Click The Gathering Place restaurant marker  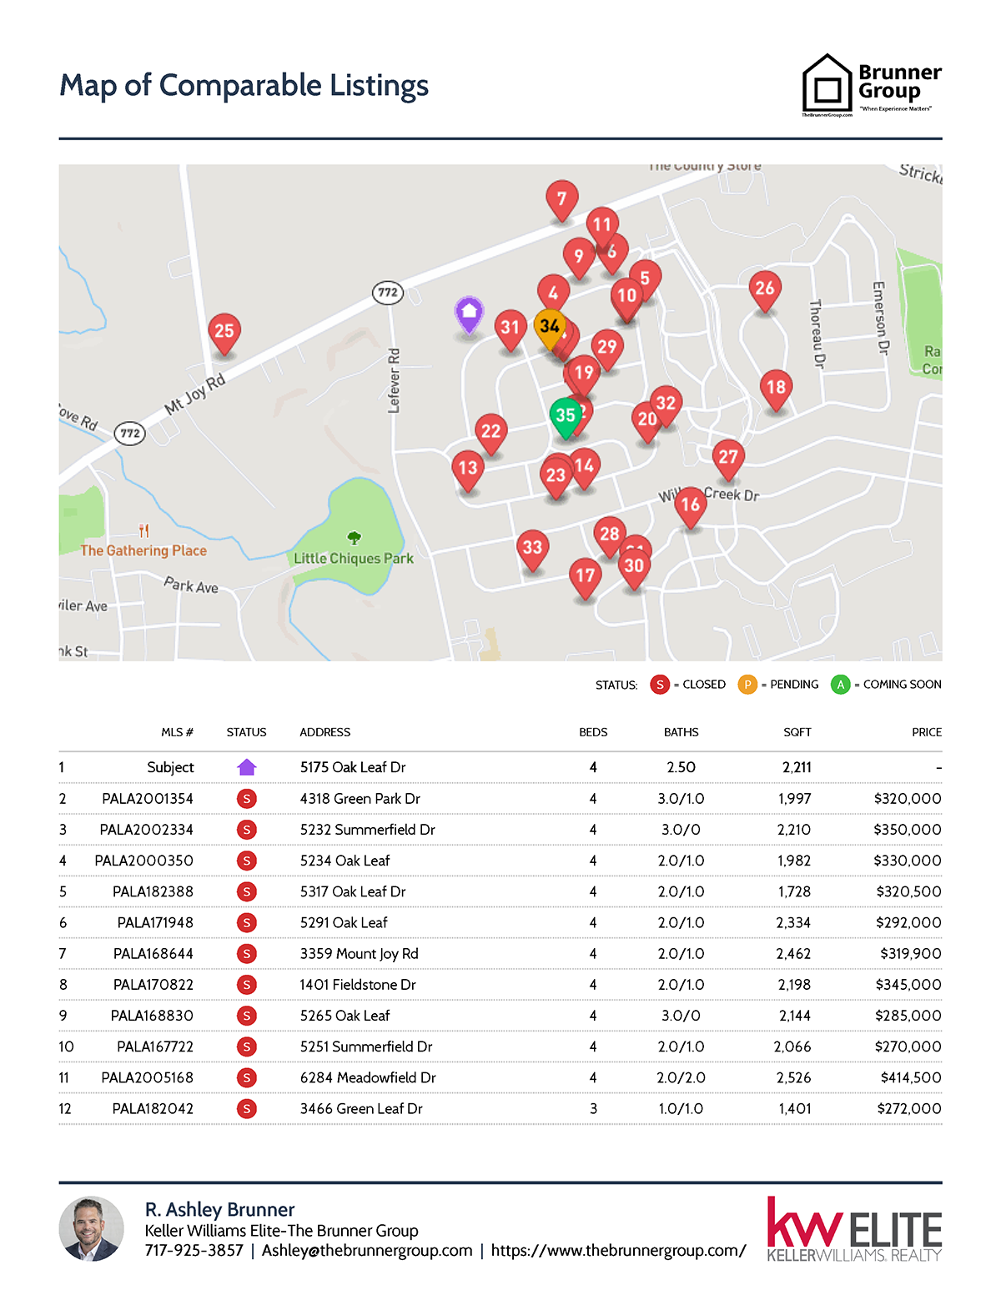coord(144,530)
